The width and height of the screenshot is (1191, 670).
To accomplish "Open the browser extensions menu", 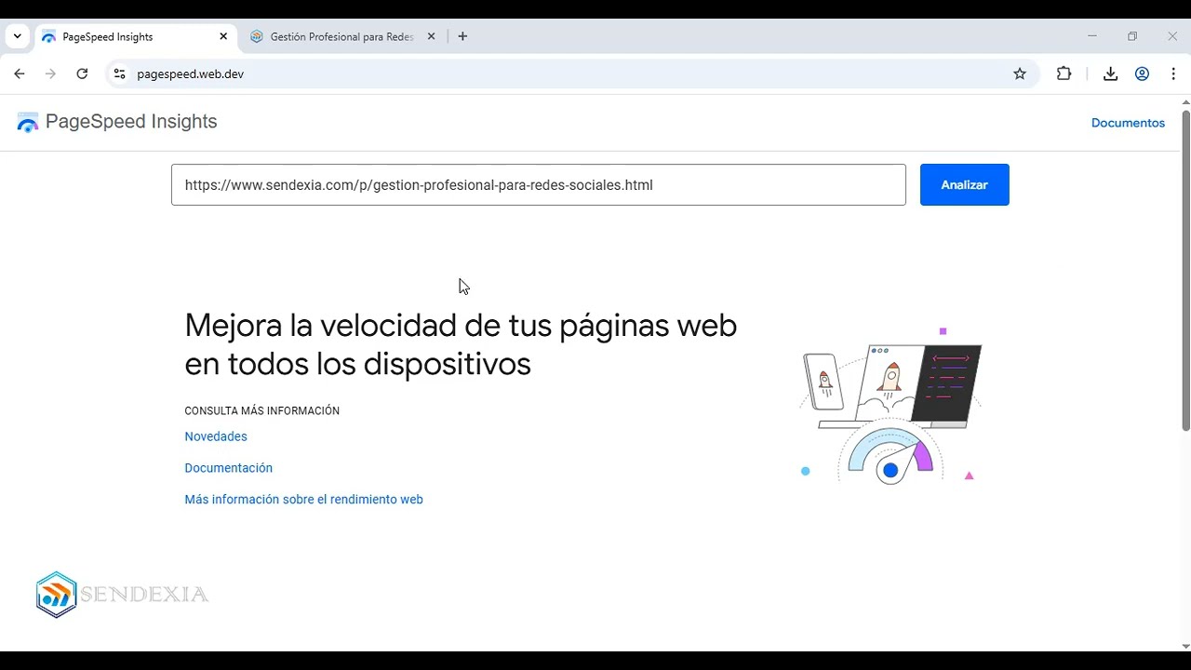I will [1064, 74].
